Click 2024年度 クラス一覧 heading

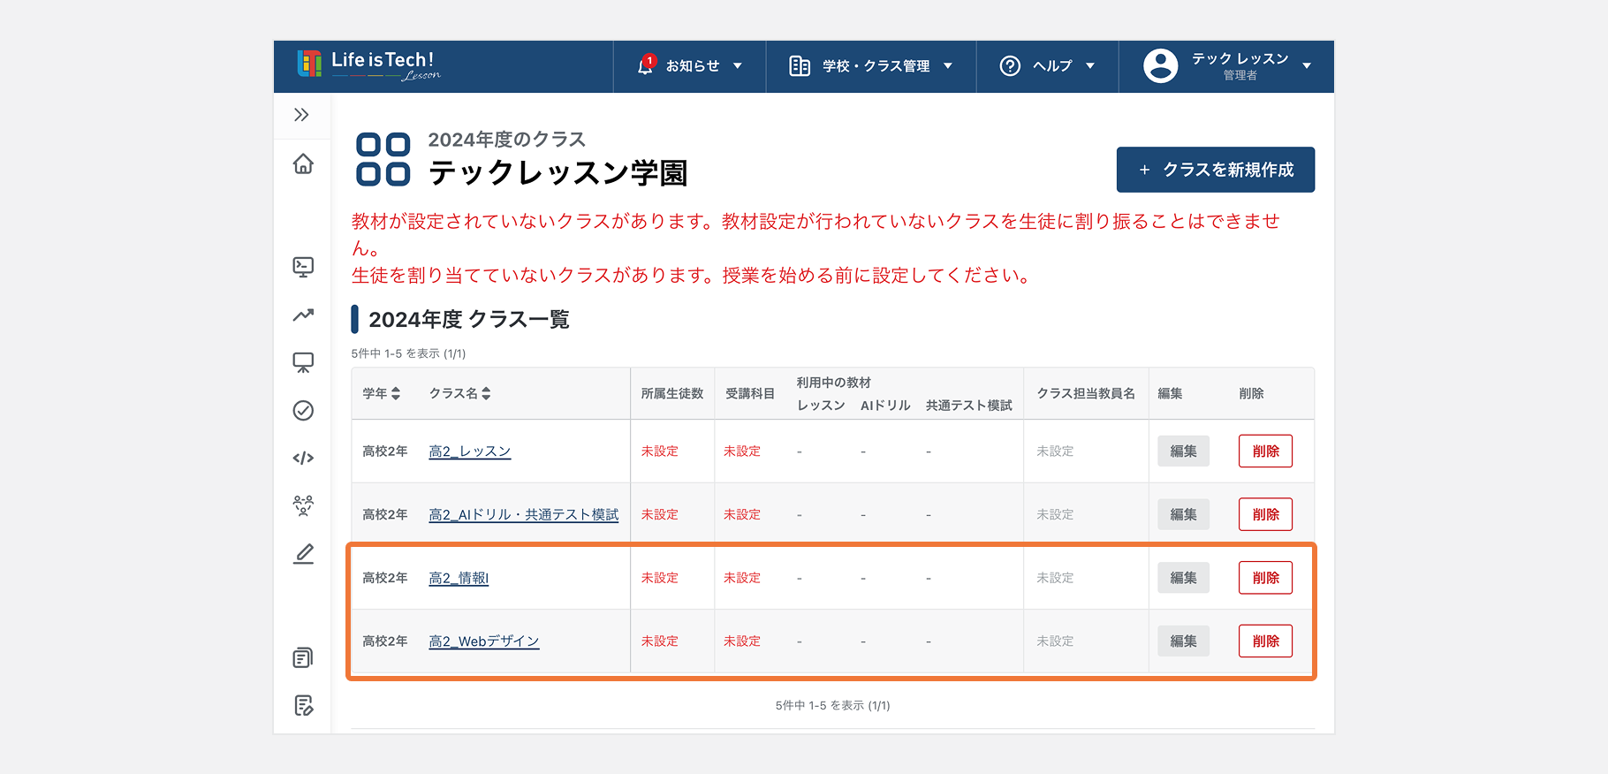pos(469,320)
